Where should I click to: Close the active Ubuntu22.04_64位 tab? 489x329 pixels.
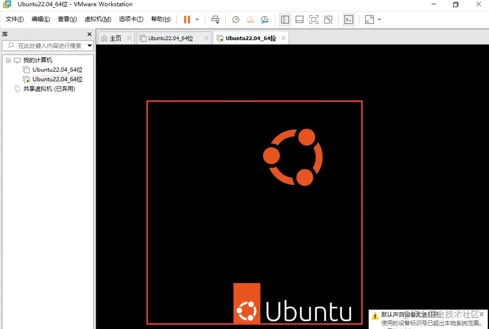pos(283,38)
